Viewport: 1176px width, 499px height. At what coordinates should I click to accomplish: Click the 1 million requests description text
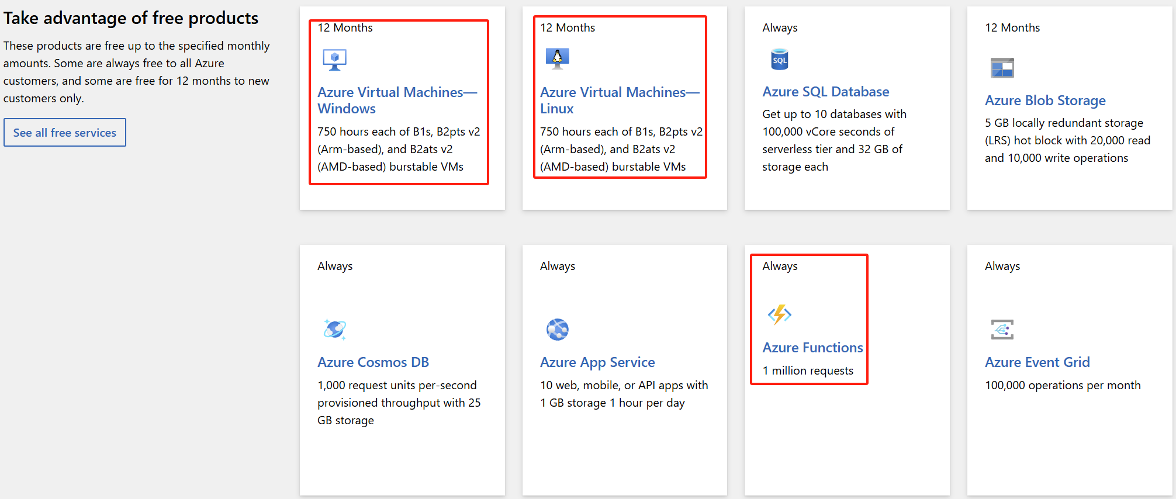(x=807, y=371)
